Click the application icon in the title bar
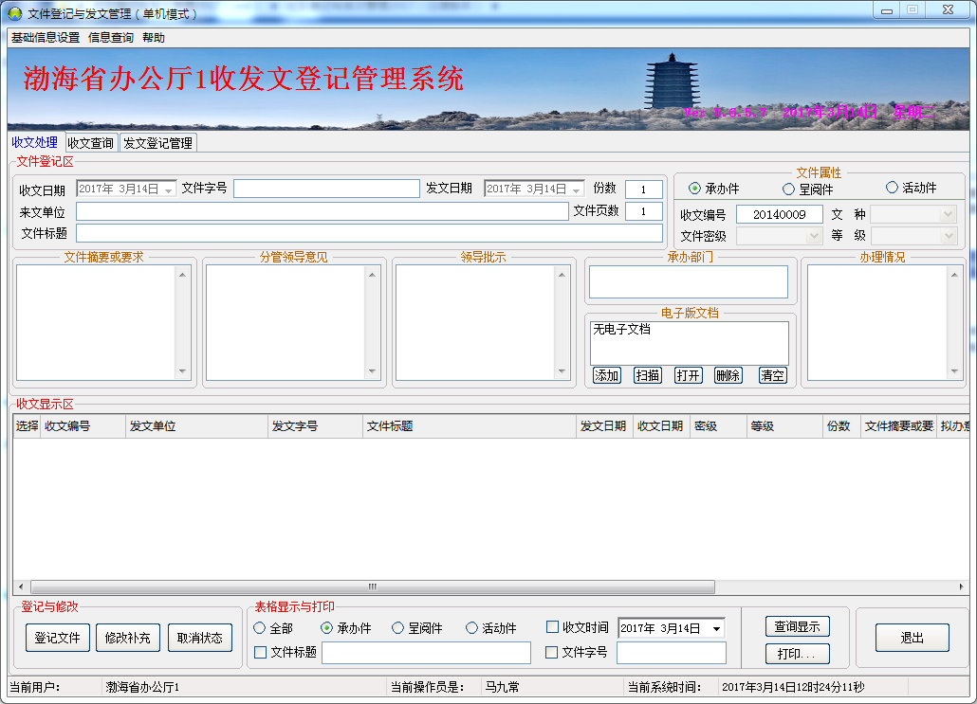977x704 pixels. pos(13,13)
